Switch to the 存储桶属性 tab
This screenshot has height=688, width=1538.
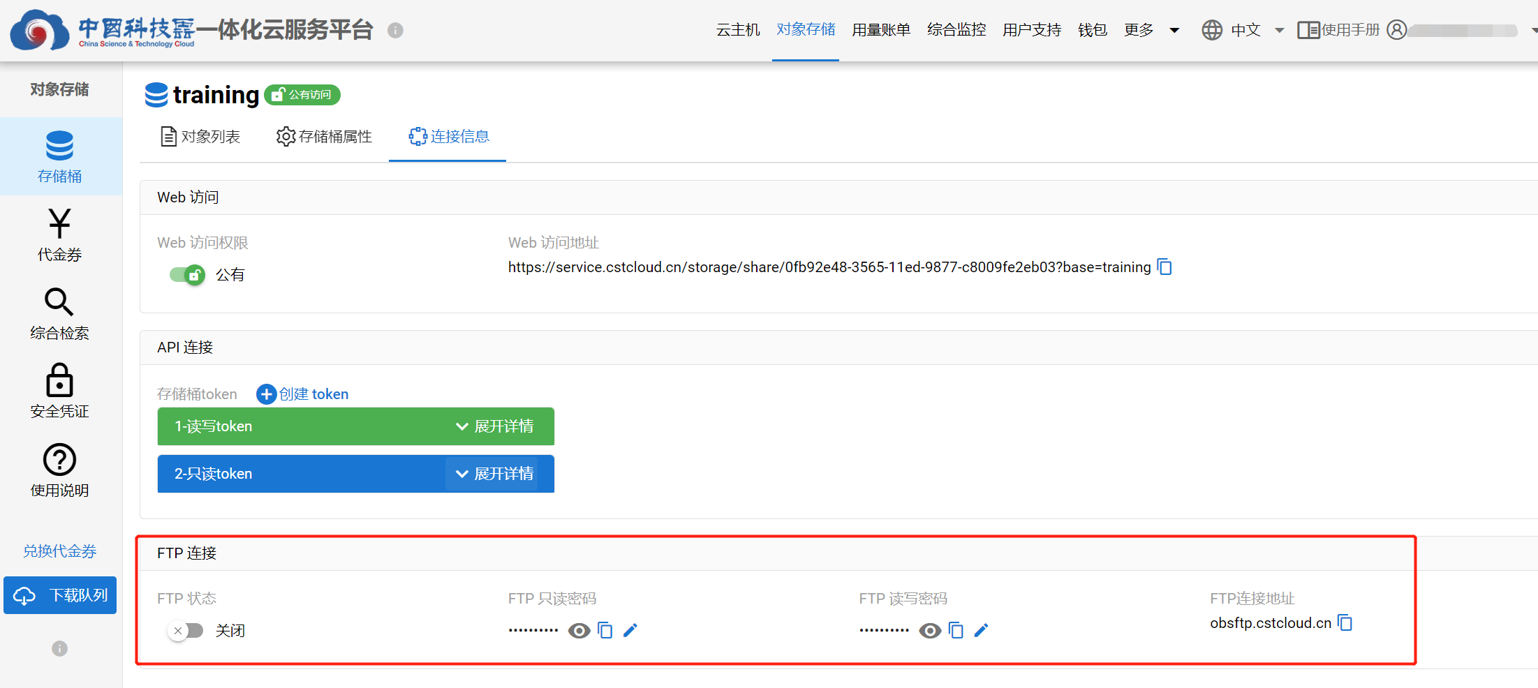(324, 136)
